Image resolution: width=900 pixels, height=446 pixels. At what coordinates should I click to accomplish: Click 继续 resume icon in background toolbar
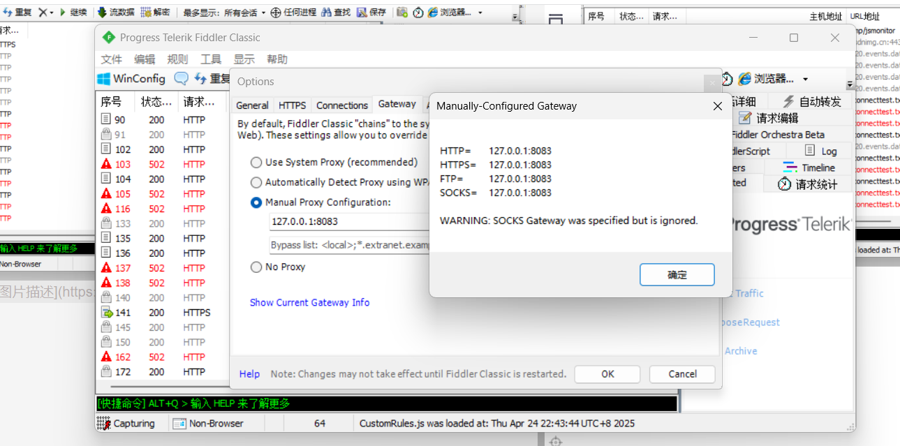63,12
